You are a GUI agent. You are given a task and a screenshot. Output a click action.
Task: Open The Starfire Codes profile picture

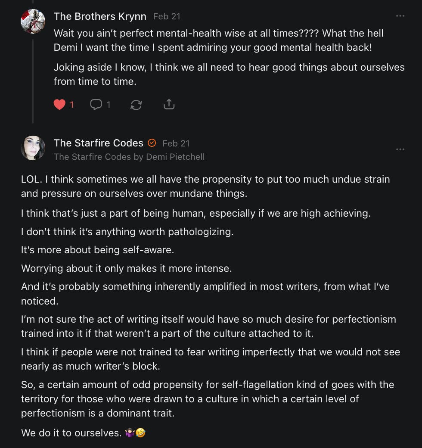[x=33, y=148]
